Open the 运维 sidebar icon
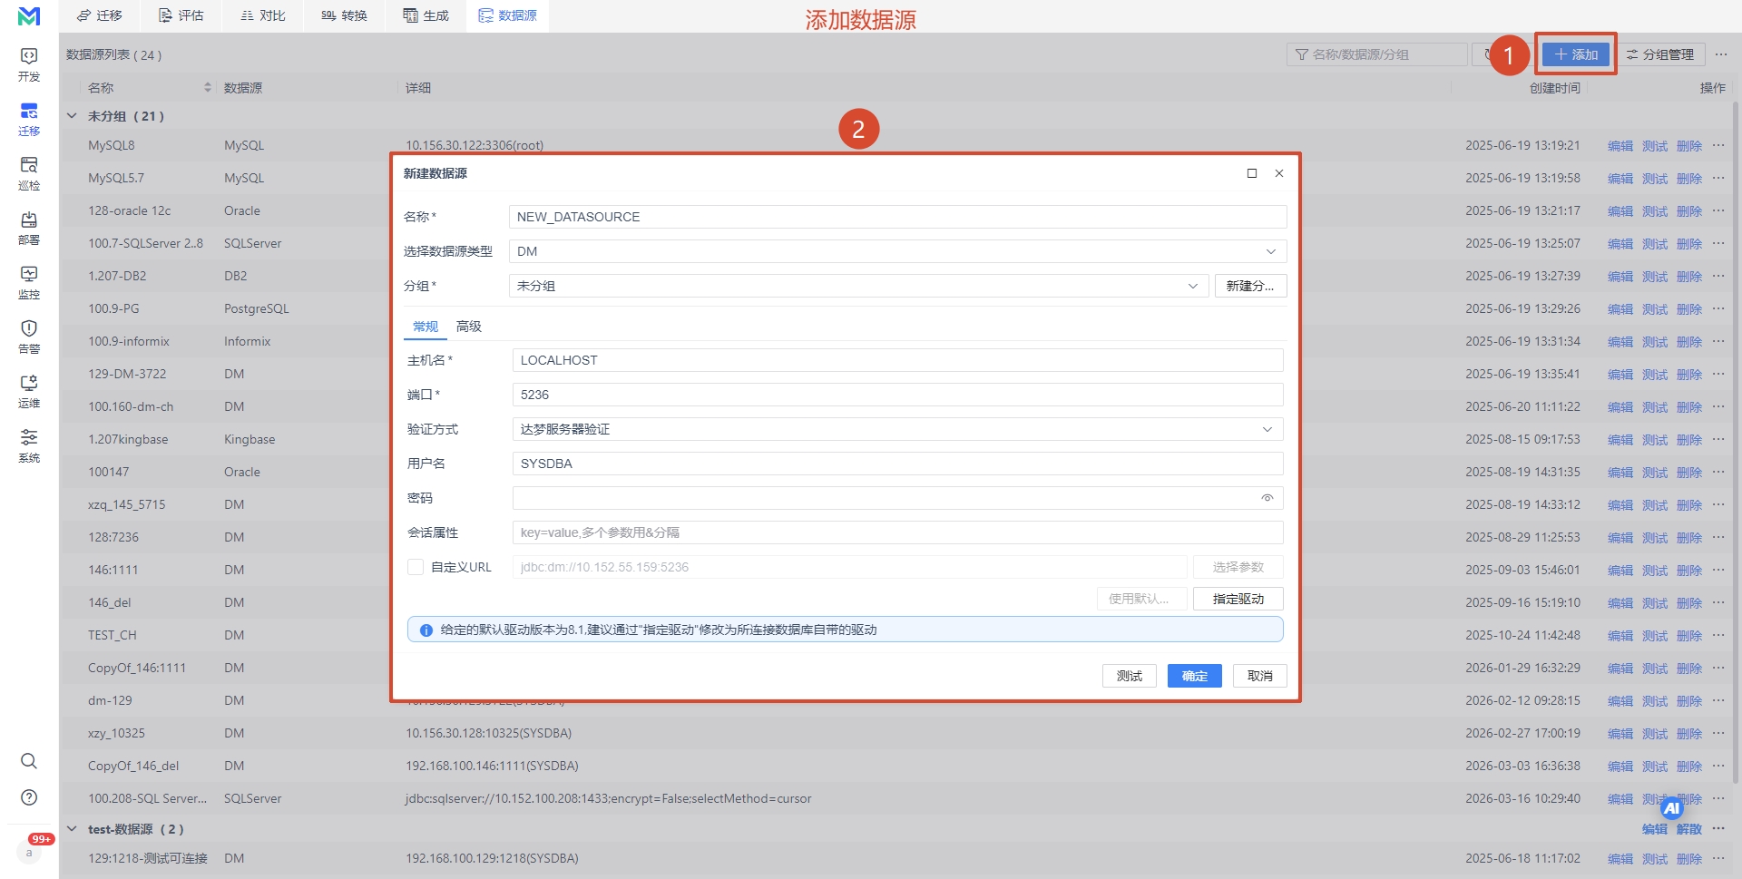 [29, 391]
